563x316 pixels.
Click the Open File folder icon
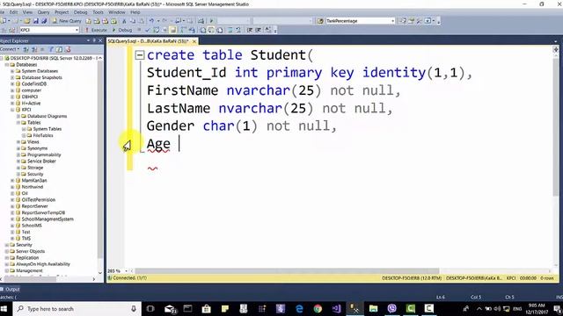coord(27,21)
